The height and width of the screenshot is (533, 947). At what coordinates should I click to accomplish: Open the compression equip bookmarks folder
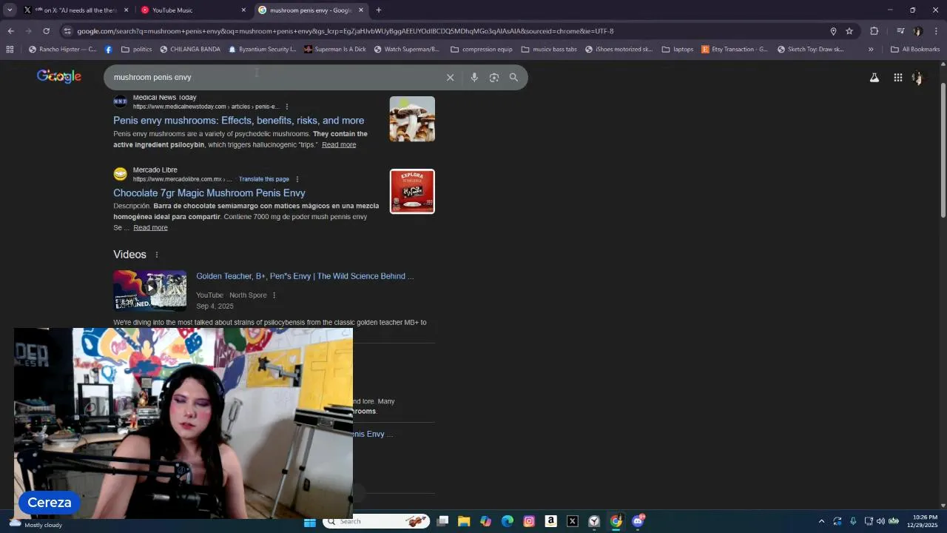(481, 50)
